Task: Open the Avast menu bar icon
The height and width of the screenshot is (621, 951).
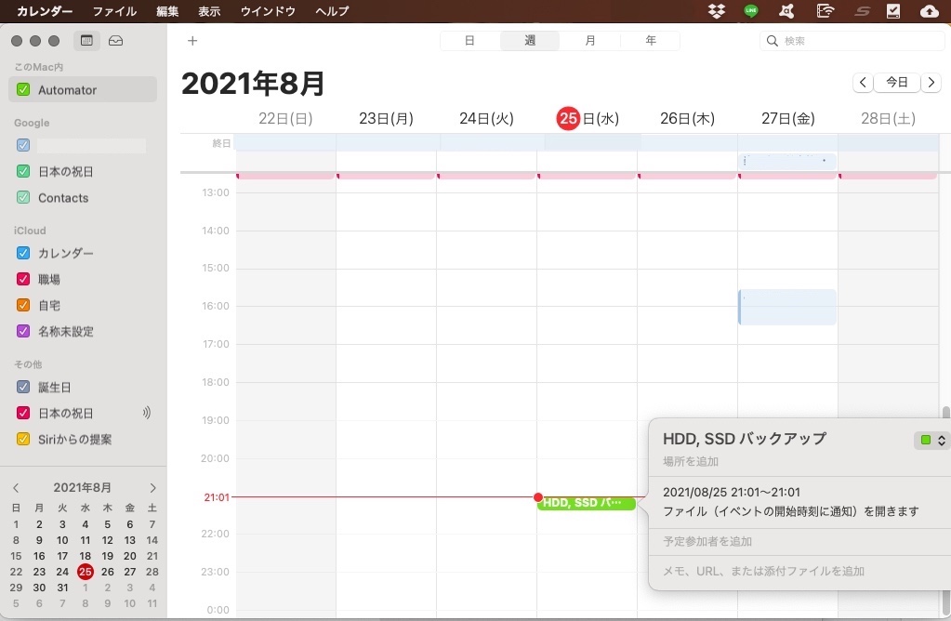Action: pos(786,10)
